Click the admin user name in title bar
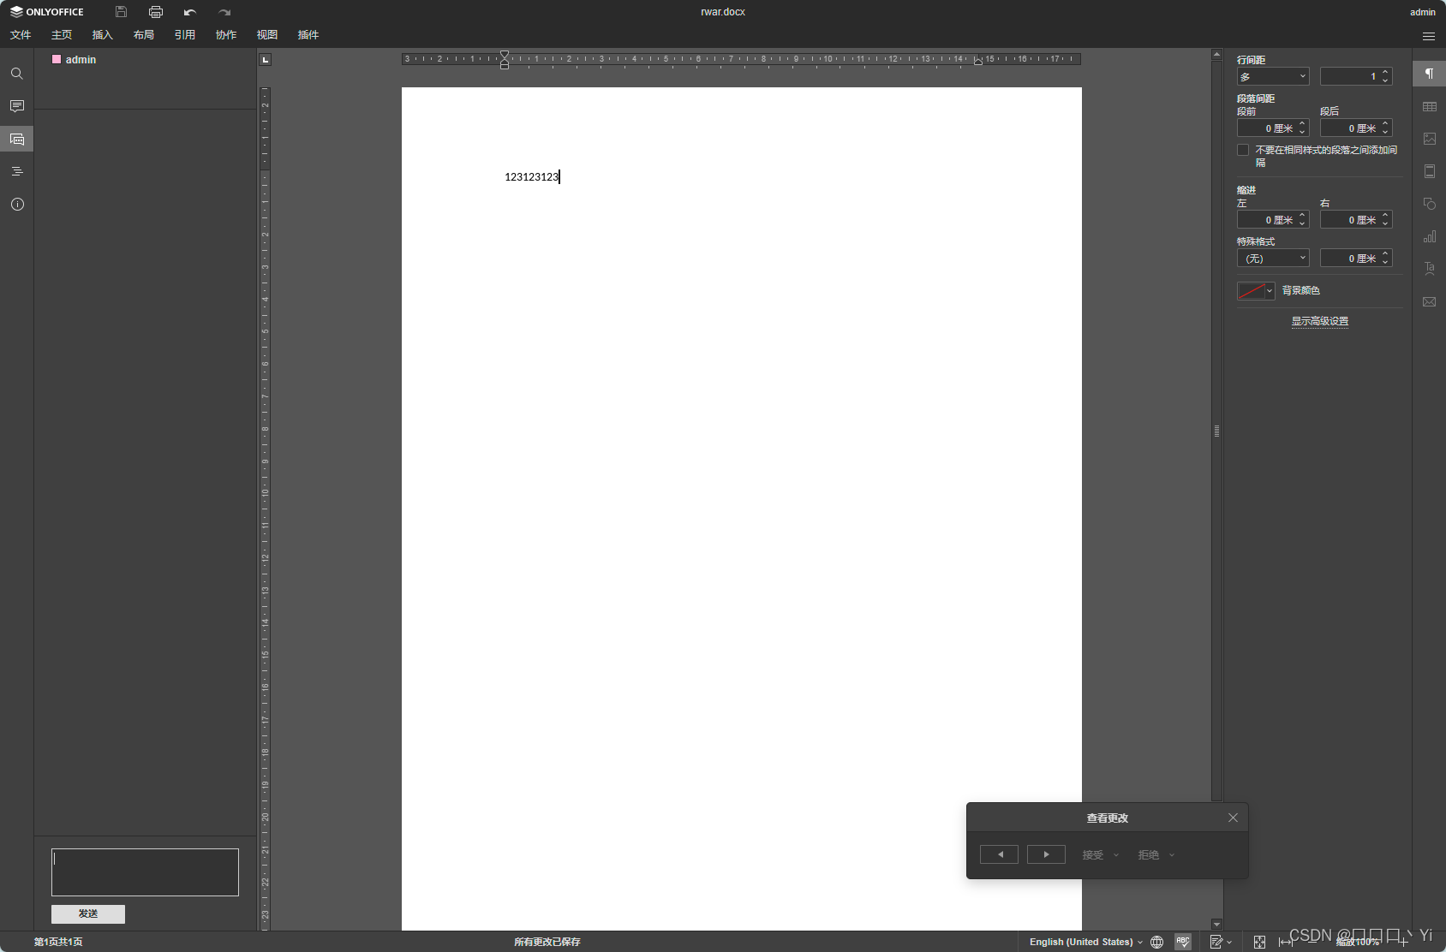The height and width of the screenshot is (952, 1446). (1422, 12)
